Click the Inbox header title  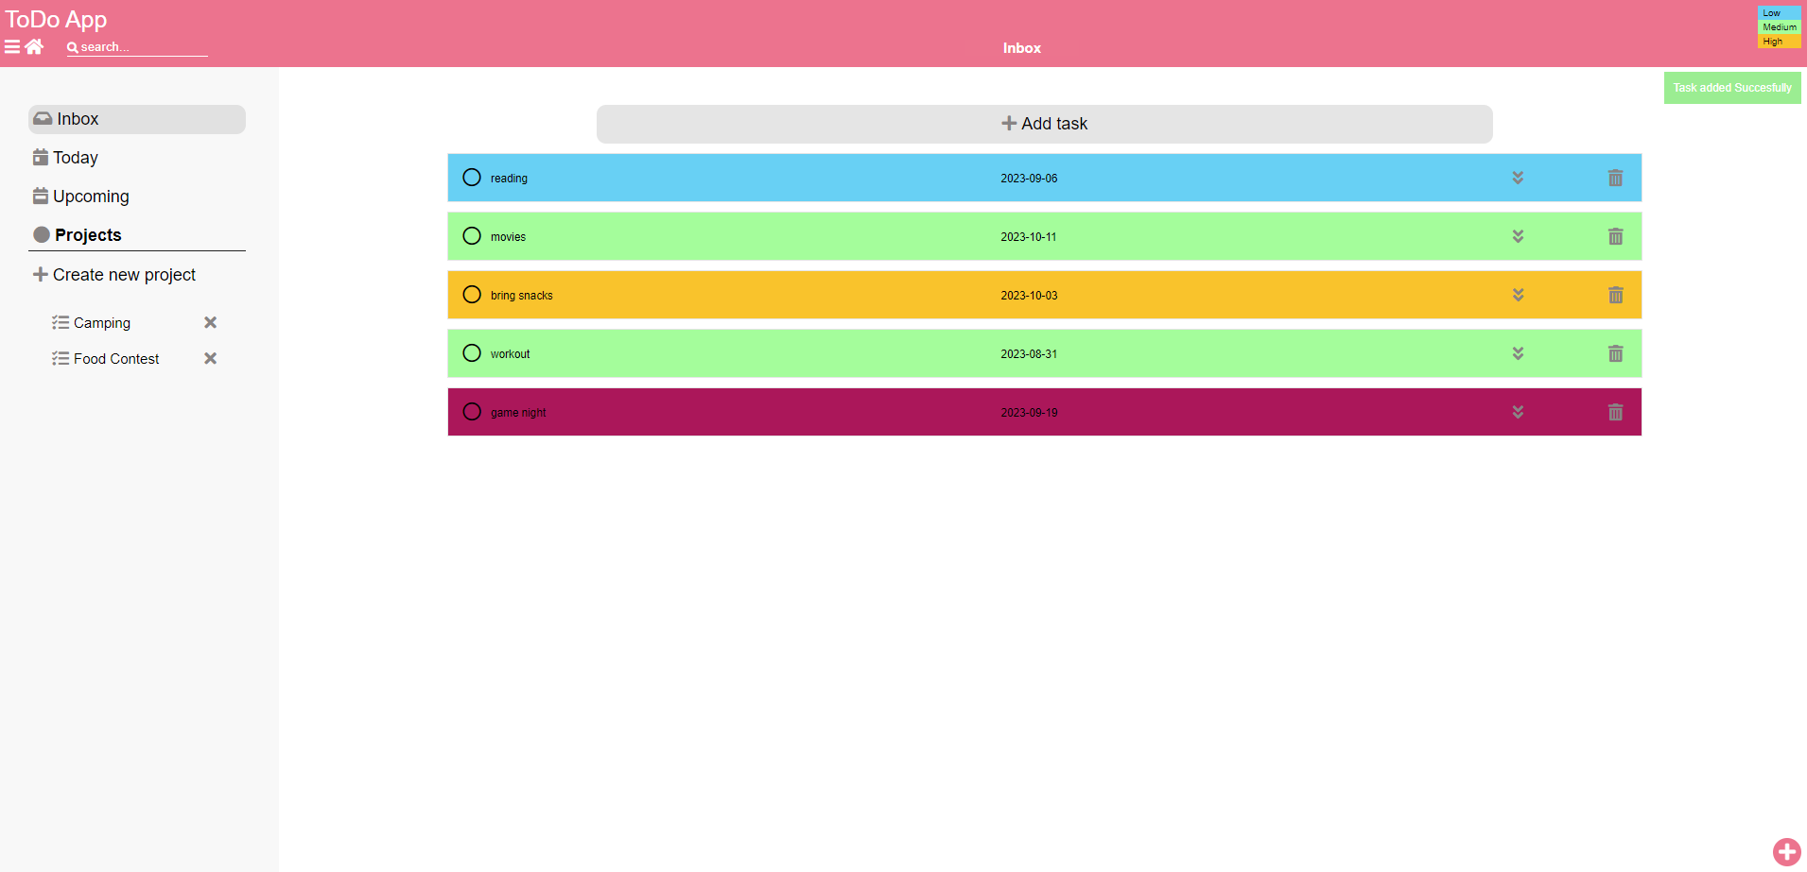1022,48
